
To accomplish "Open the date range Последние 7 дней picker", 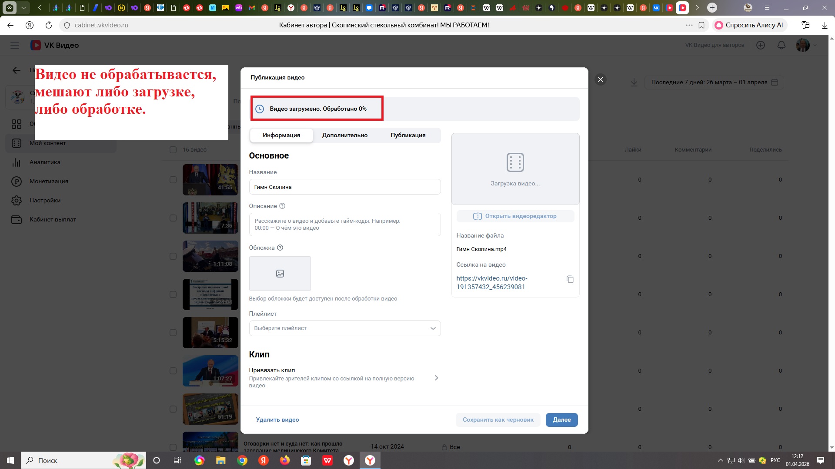I will 713,82.
